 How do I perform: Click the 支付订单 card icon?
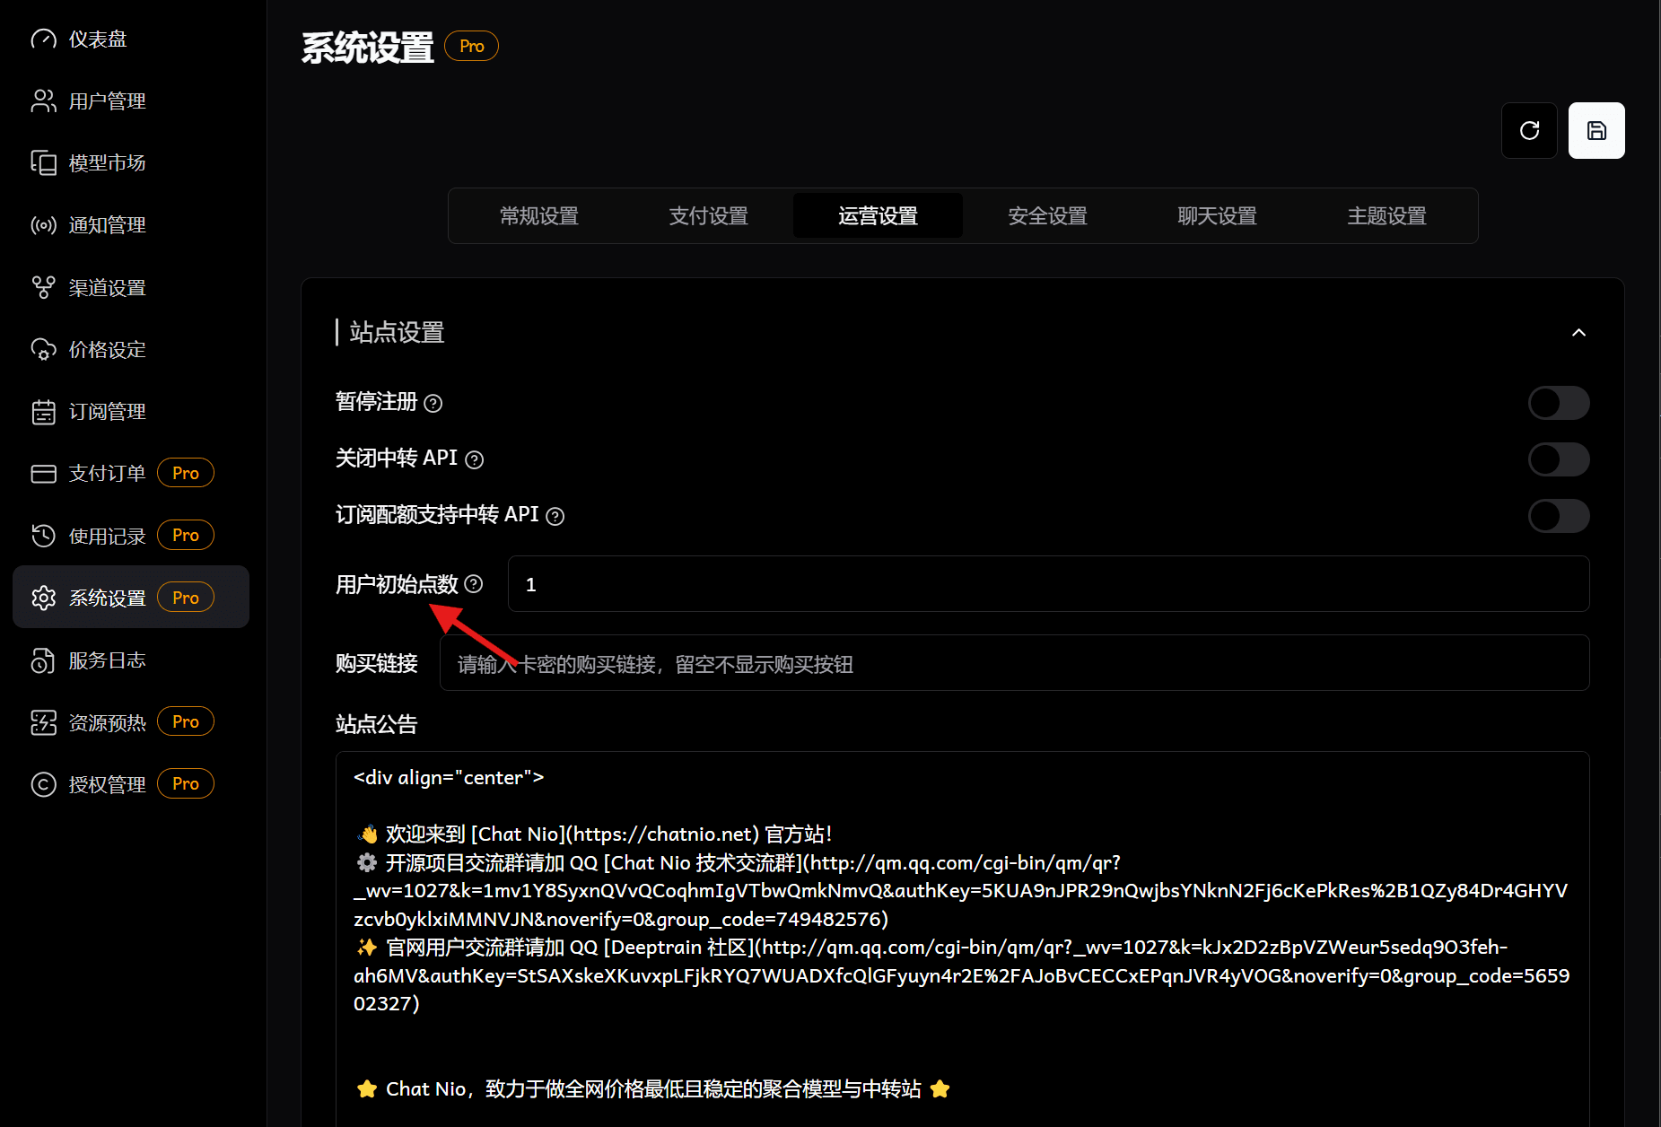[43, 474]
